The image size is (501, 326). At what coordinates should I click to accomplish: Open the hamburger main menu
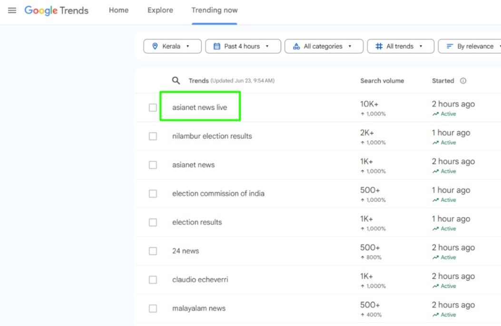click(x=12, y=10)
